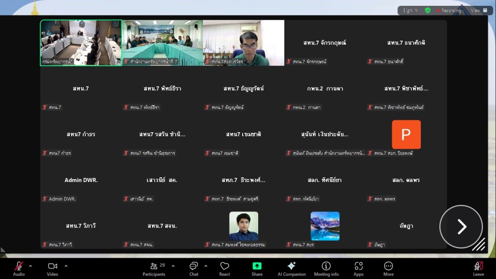Click muted mic icon on สทน.7 จักรกฤษณ์ tile
The height and width of the screenshot is (279, 496).
click(x=289, y=62)
